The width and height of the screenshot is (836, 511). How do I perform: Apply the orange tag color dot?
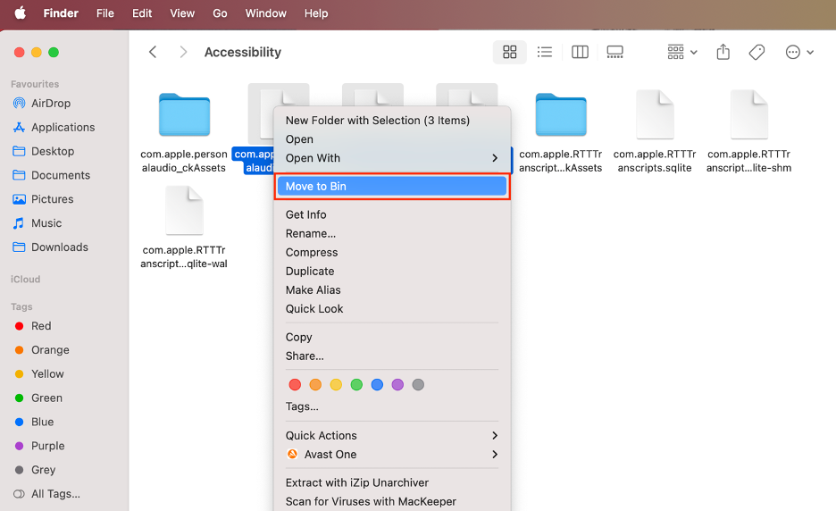click(315, 384)
